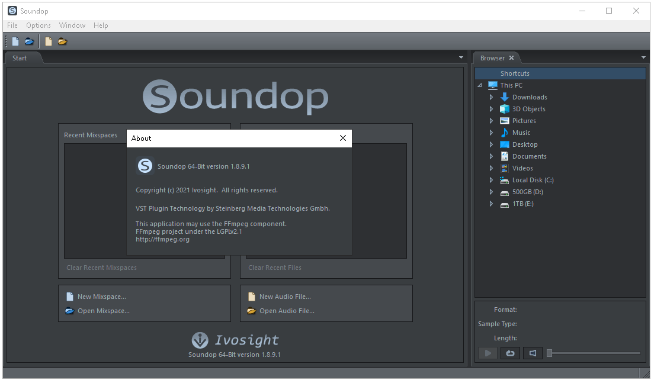Click the Downloads arrow icon in Browser

(505, 97)
